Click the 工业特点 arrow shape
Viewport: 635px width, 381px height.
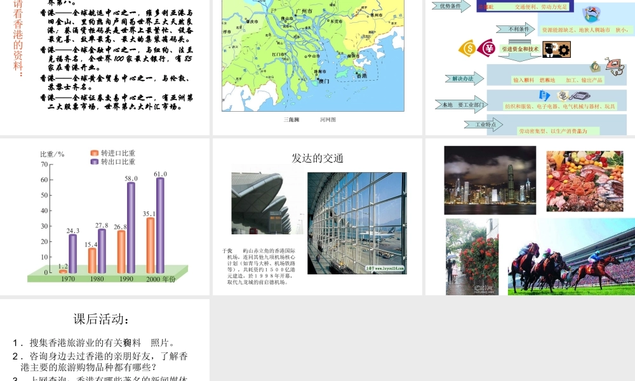click(484, 124)
